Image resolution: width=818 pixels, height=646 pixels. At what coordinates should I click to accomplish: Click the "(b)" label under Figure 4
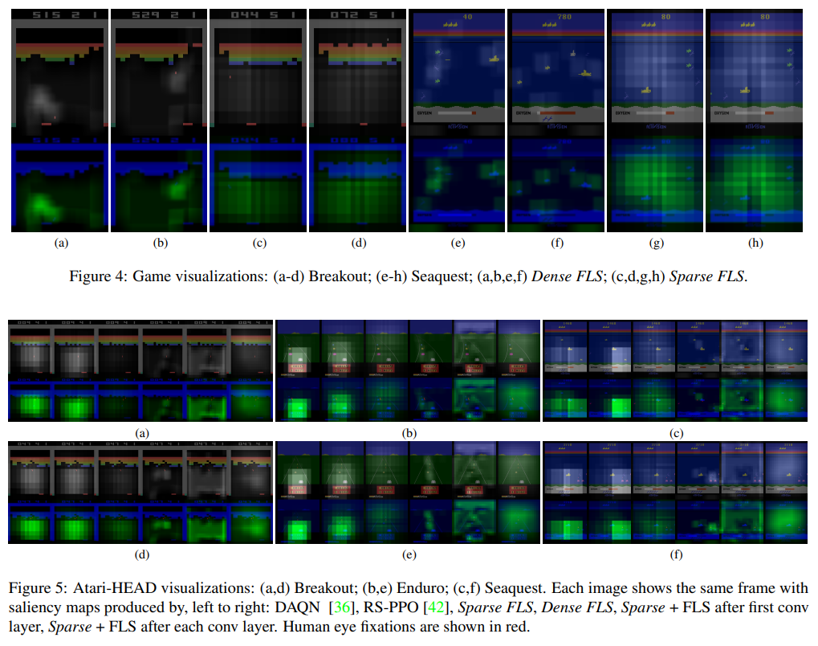click(161, 243)
